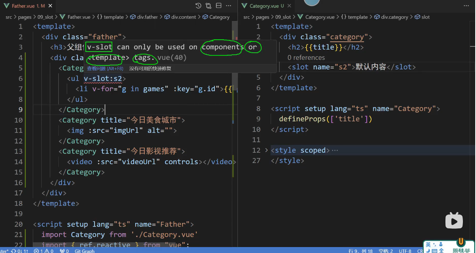Click the open changes compare icon

208,6
